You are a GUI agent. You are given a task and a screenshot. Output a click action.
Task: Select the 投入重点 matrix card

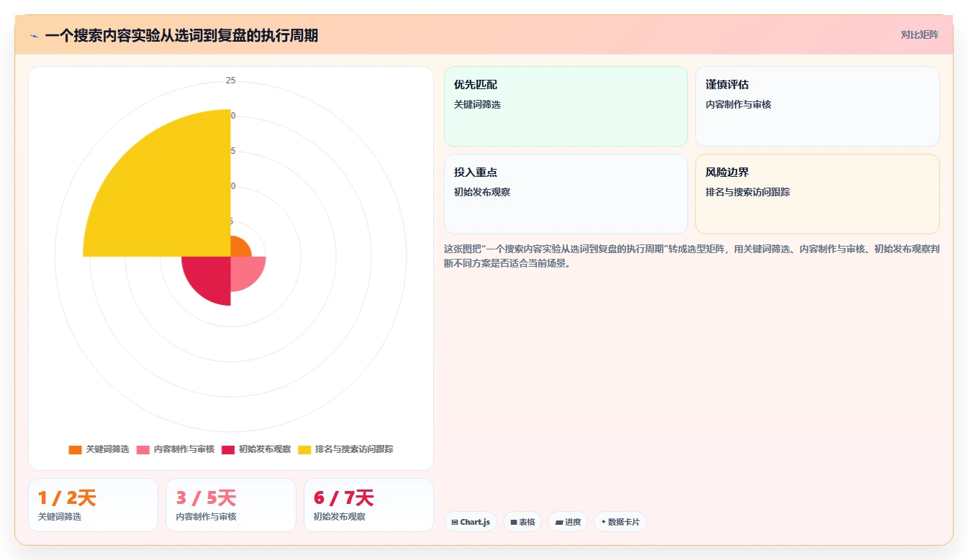(566, 194)
